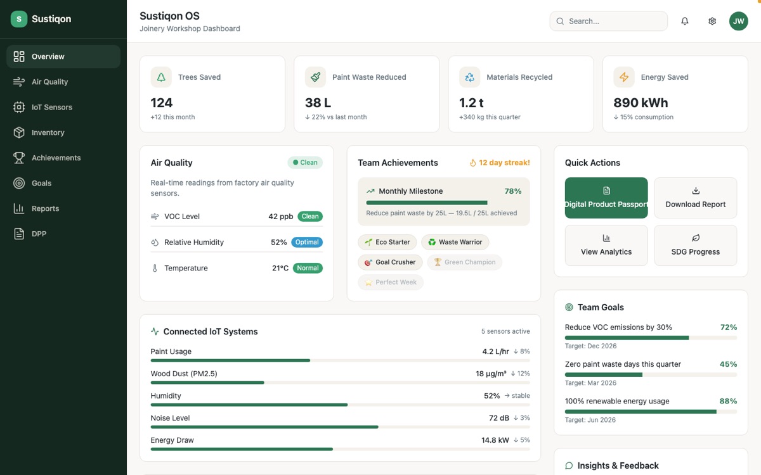Click the Humidity sensor bar in IoT Systems

(340, 405)
